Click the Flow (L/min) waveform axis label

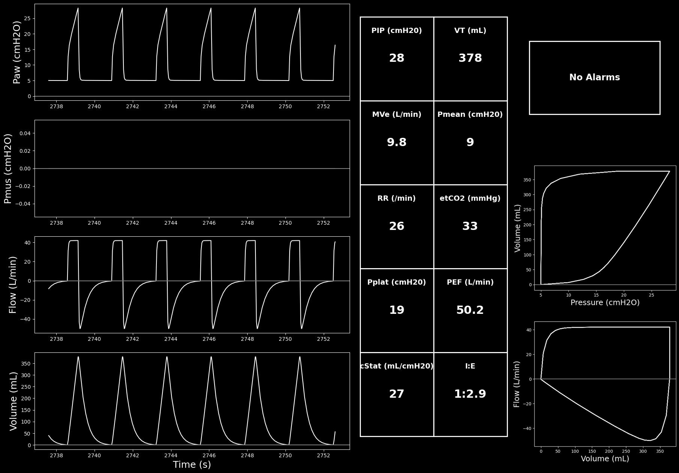coord(13,285)
